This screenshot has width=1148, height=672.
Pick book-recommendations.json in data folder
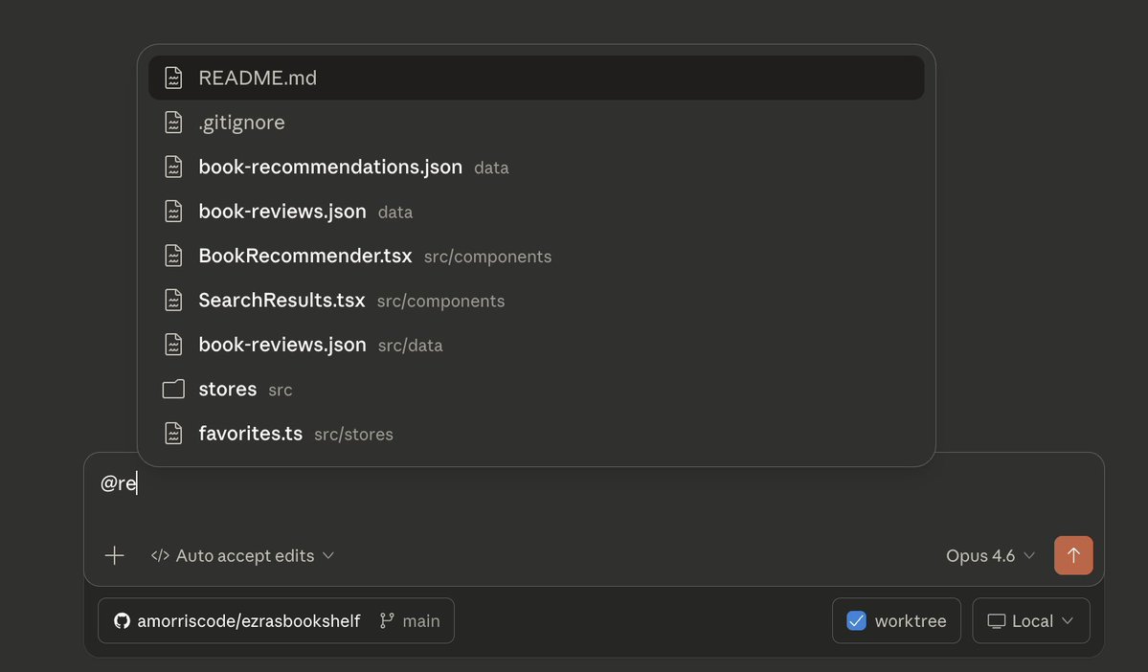pos(536,167)
